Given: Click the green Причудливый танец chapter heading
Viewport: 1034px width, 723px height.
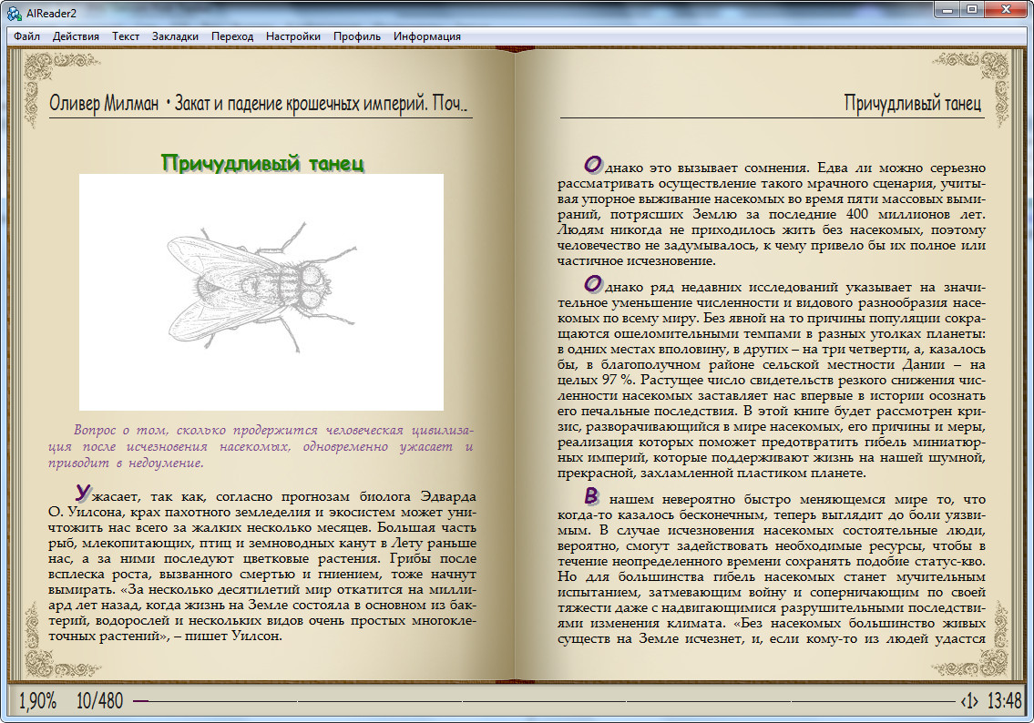Looking at the screenshot, I should click(x=262, y=162).
